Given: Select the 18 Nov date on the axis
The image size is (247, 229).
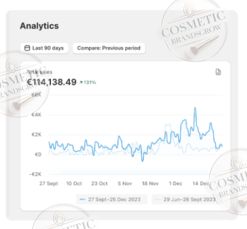Looking at the screenshot, I should click(150, 183).
